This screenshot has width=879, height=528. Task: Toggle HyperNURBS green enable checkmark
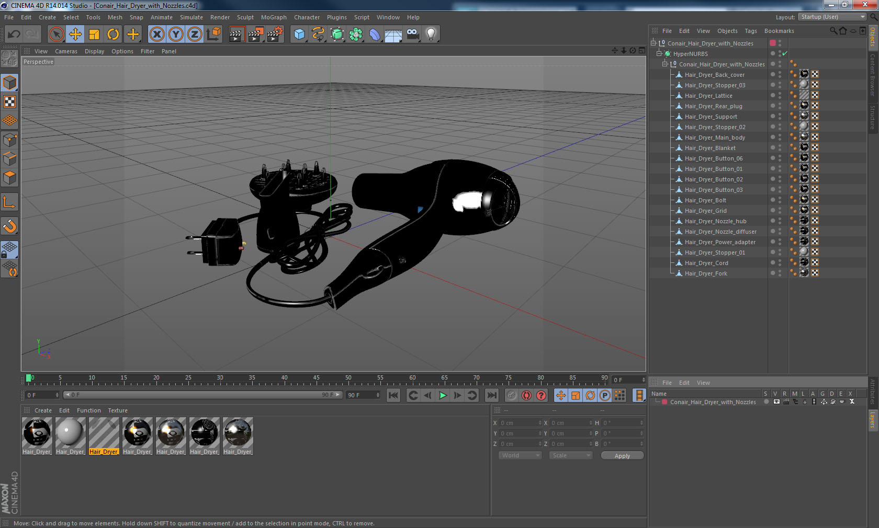click(785, 53)
